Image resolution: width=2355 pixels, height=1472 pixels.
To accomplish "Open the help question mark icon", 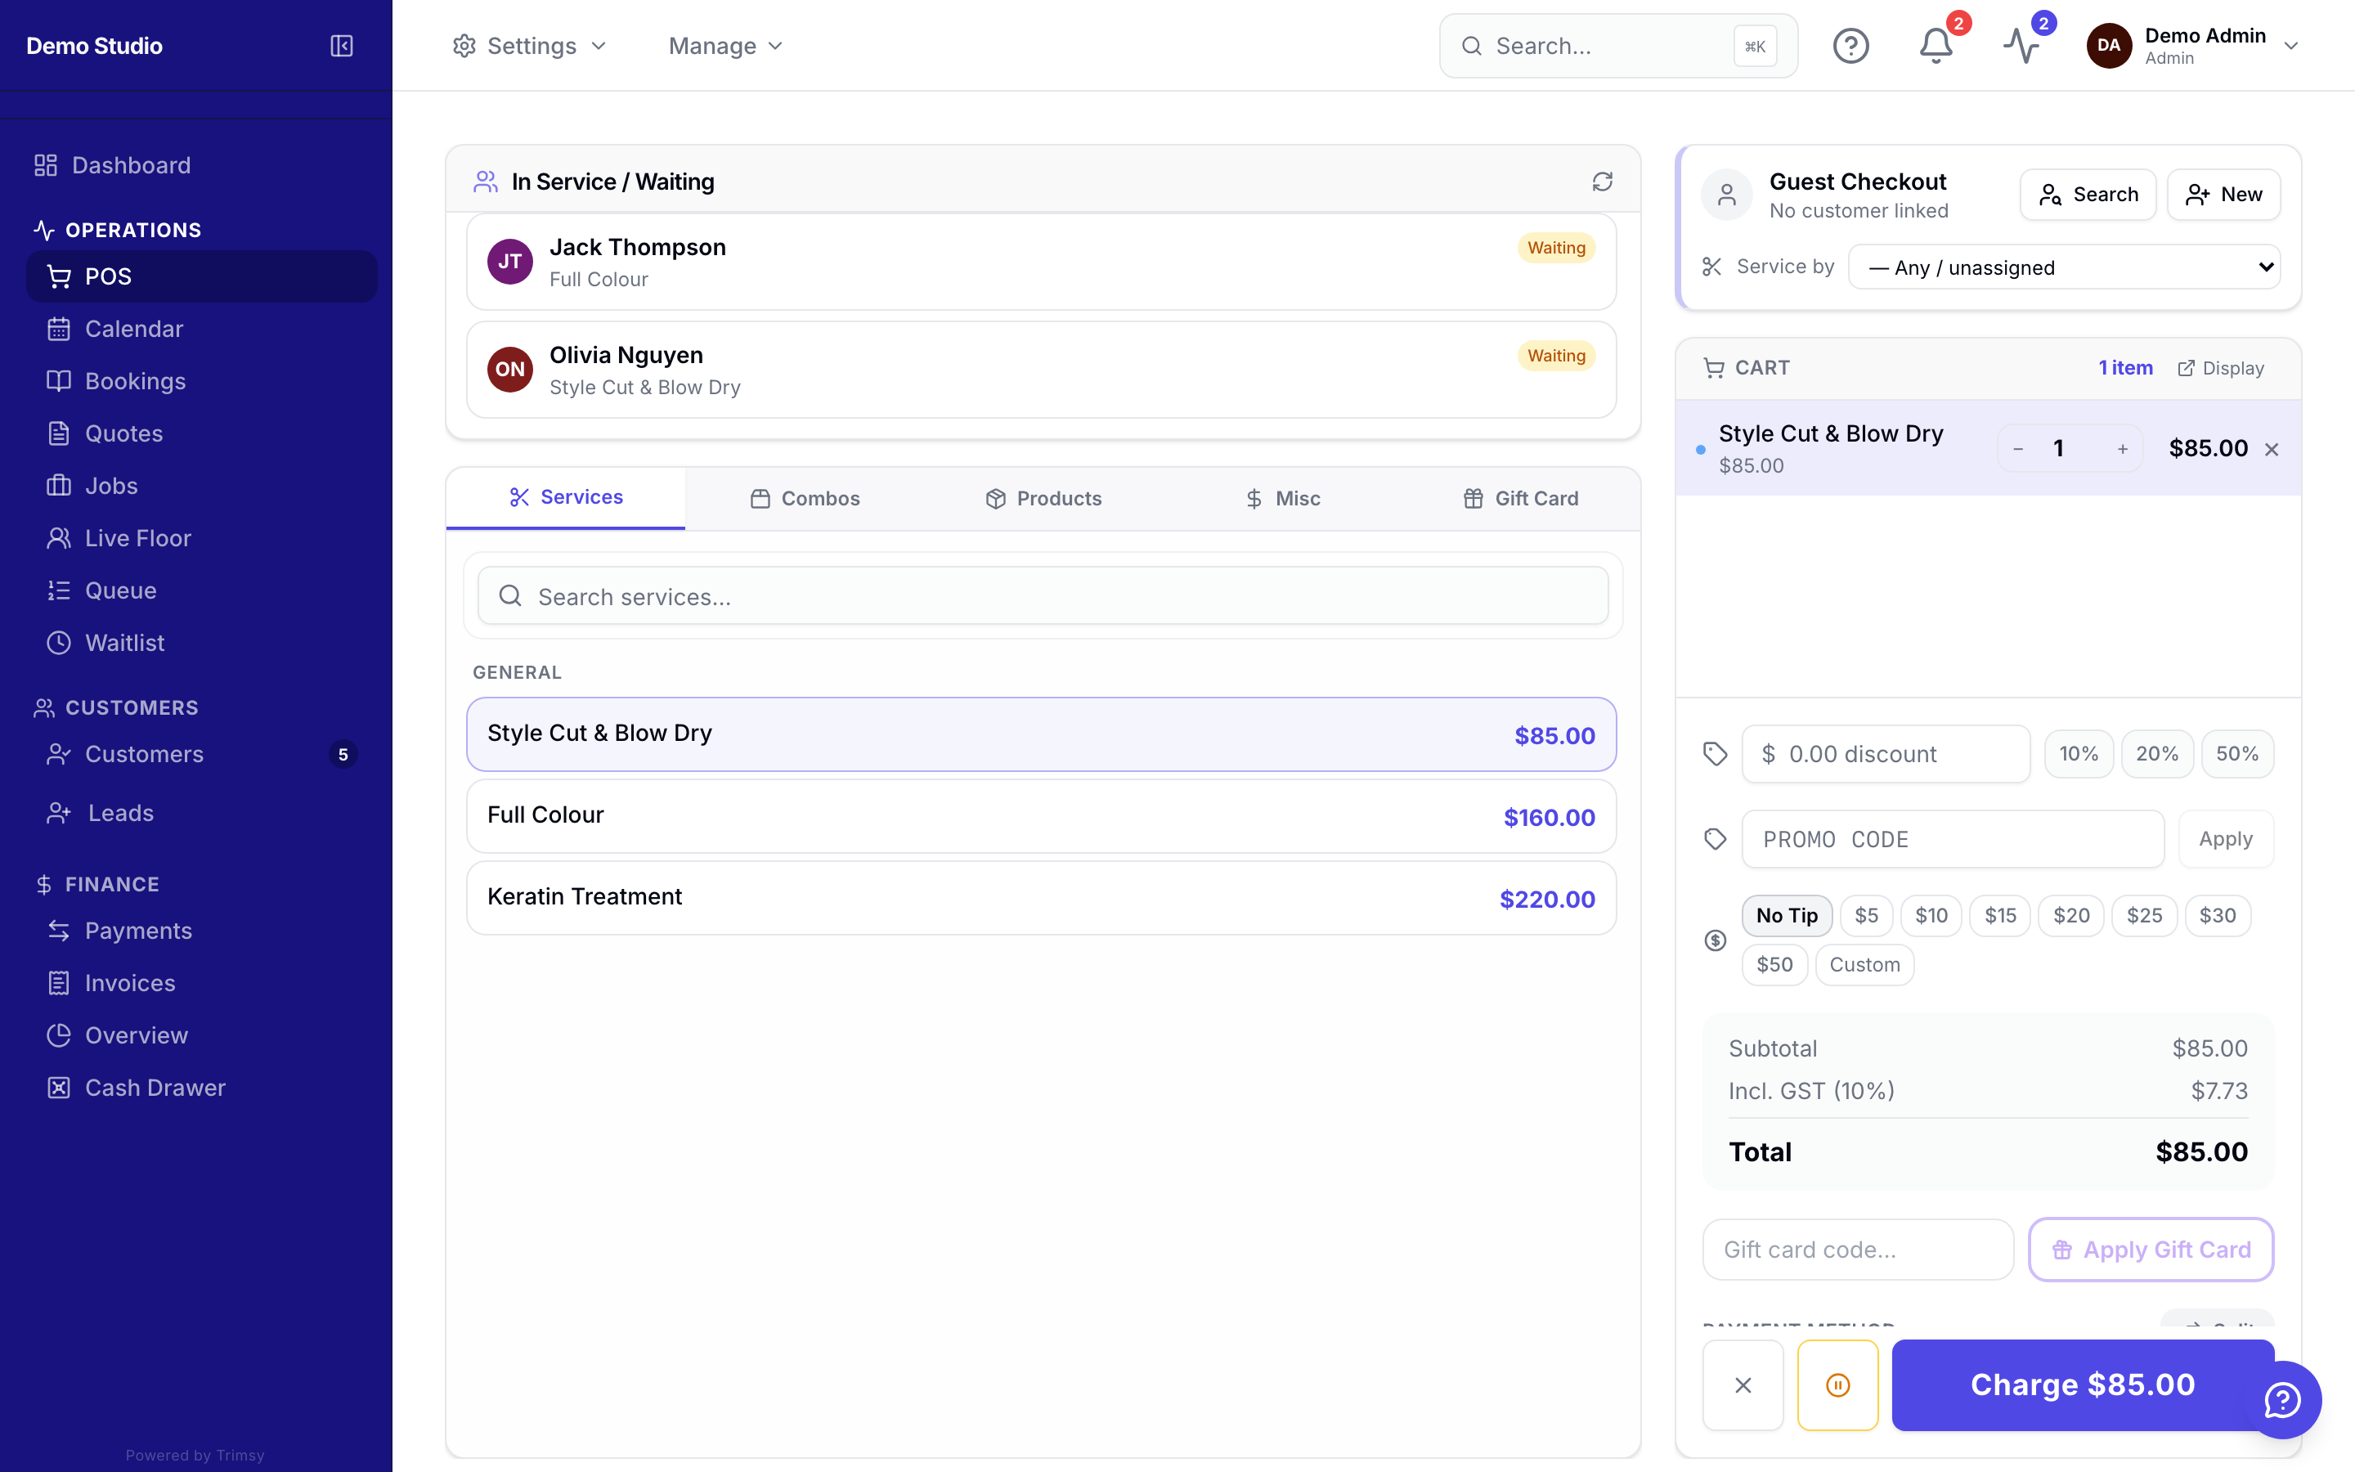I will pos(1850,46).
